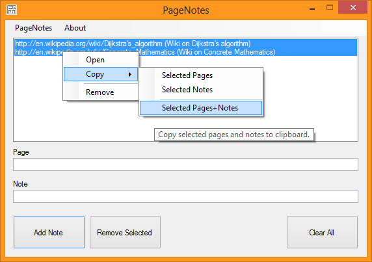The width and height of the screenshot is (372, 262).
Task: Choose Selected Pages+Notes in submenu
Action: pyautogui.click(x=201, y=108)
